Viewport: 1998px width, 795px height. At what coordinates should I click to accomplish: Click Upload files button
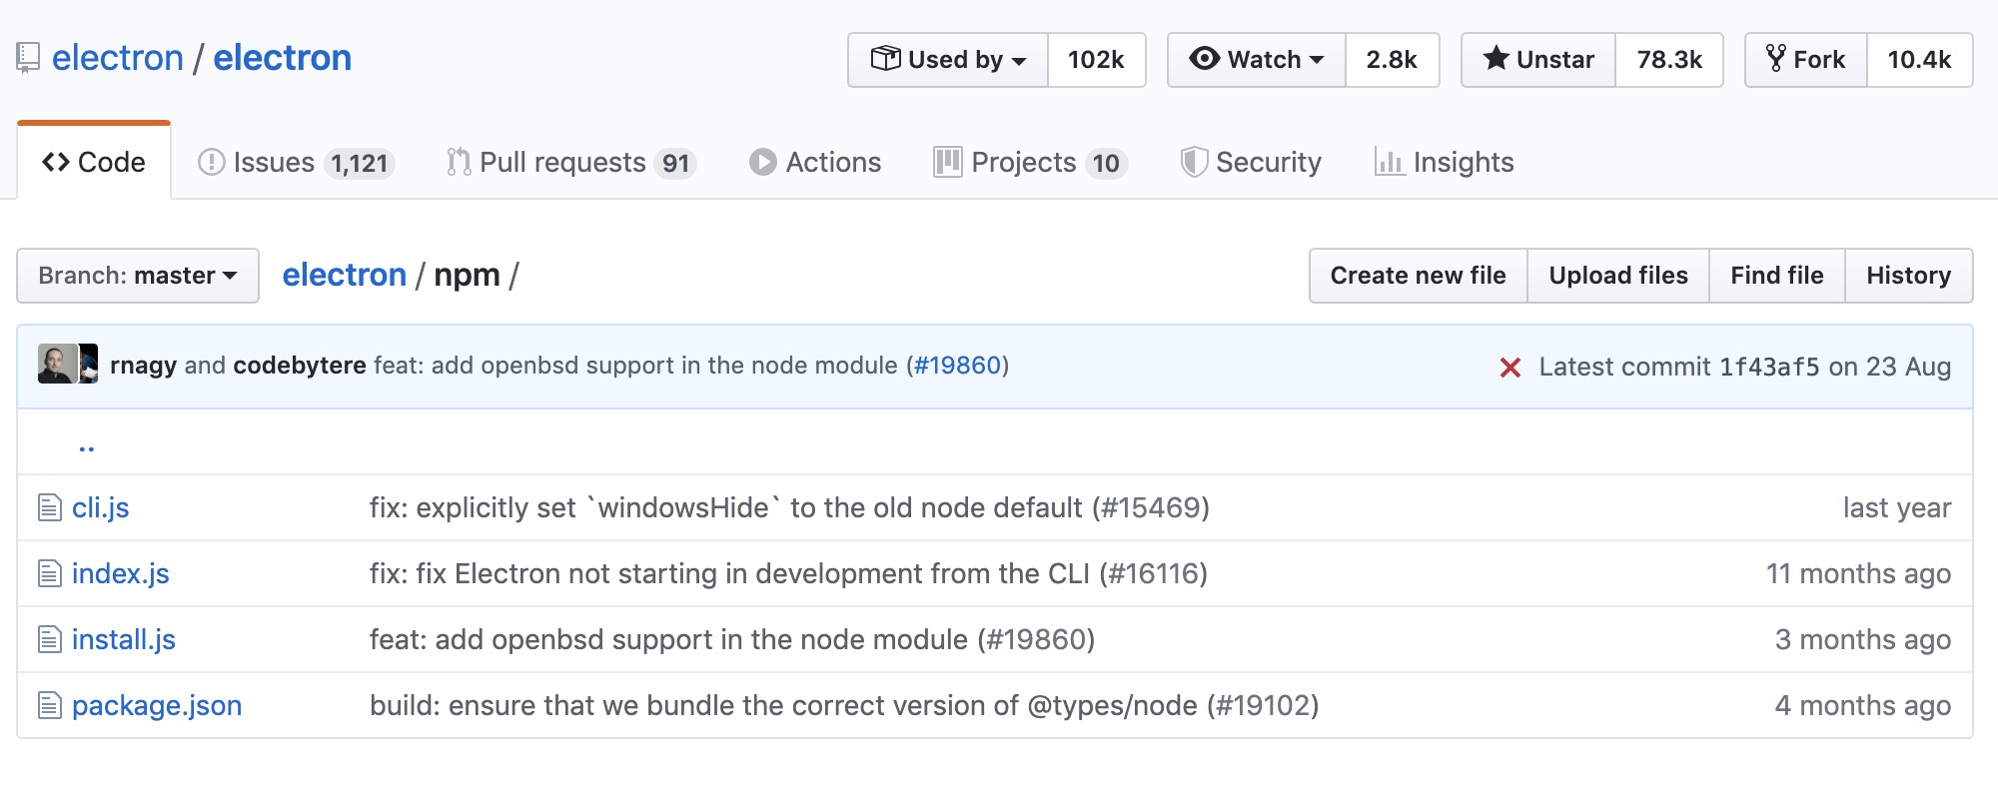[x=1618, y=276]
